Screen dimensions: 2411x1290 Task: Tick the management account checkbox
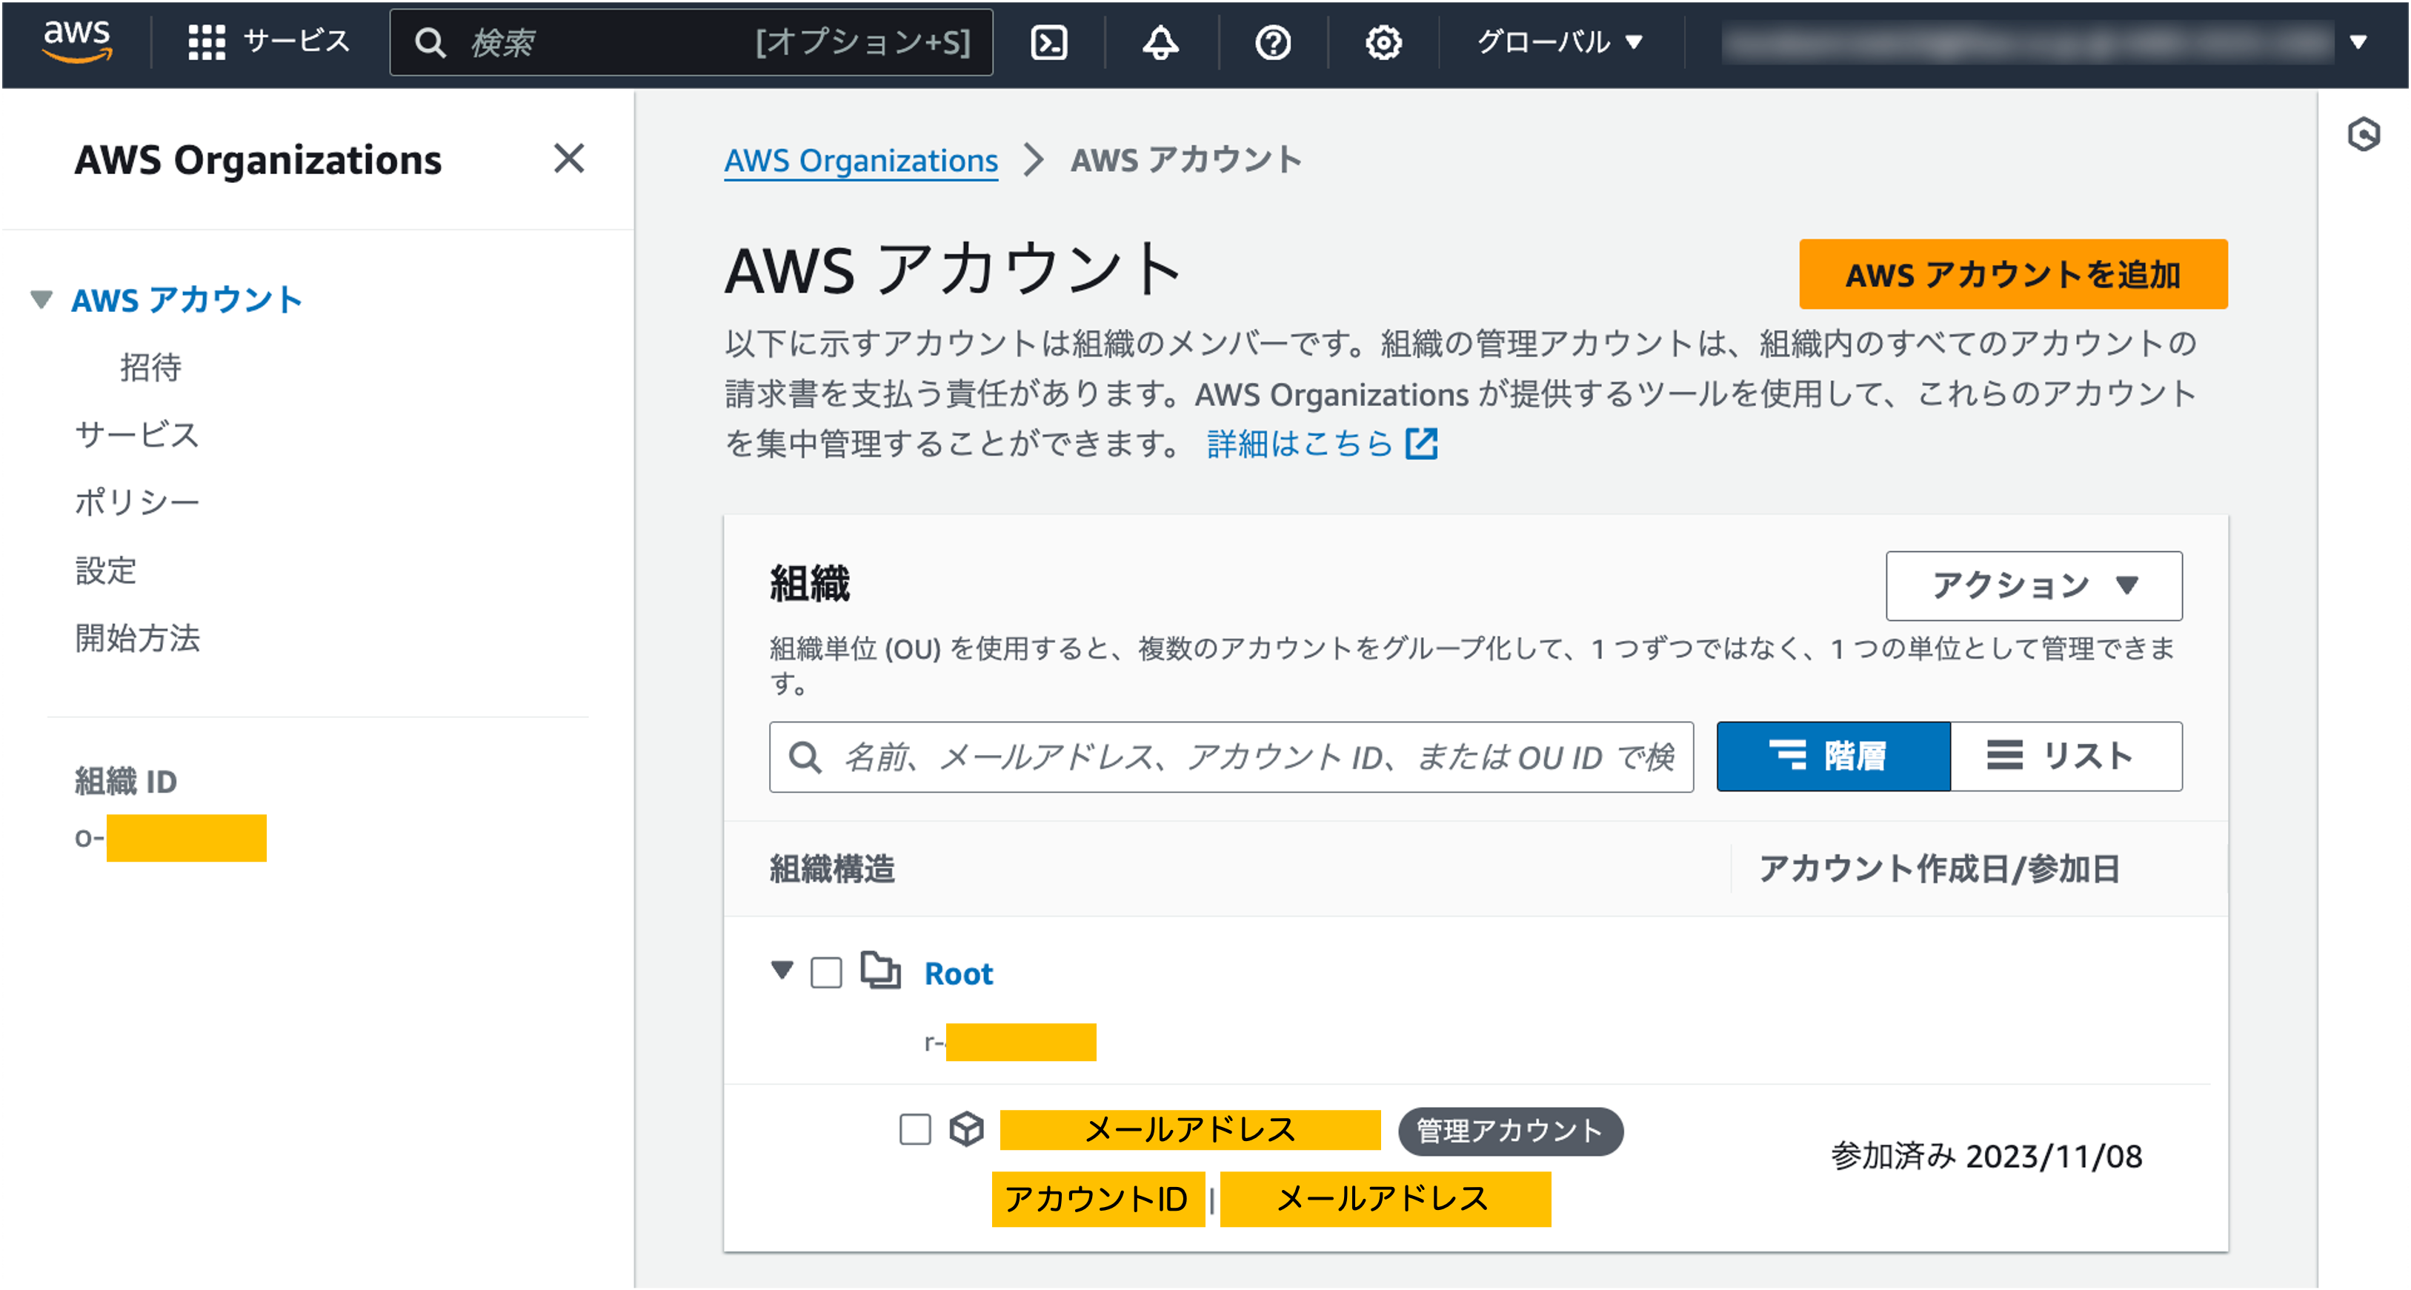[x=914, y=1129]
